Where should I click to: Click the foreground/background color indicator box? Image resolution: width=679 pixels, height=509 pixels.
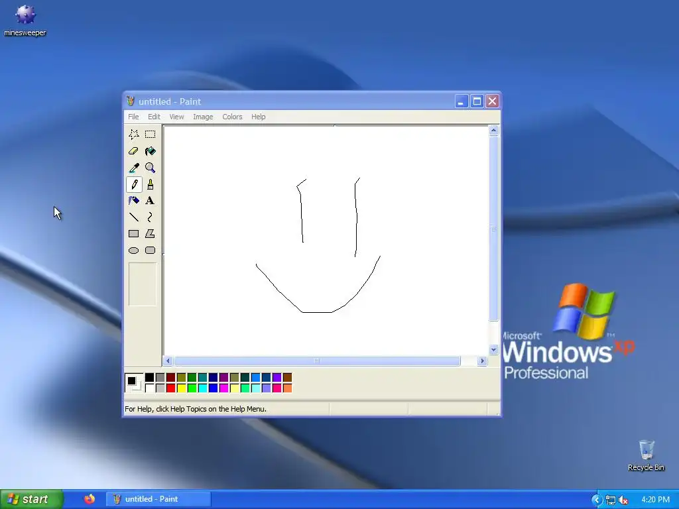[134, 382]
